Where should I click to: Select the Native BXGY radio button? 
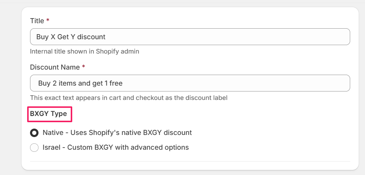34,133
